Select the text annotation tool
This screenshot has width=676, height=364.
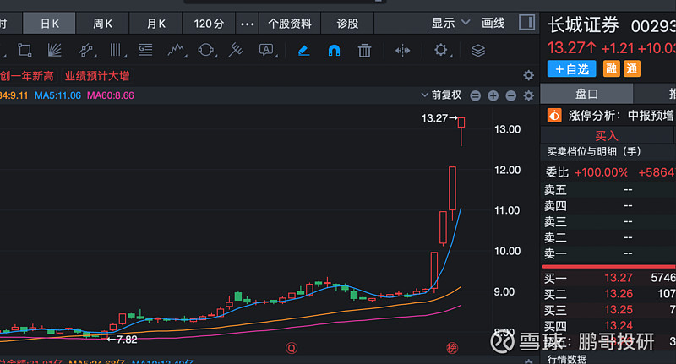pos(266,51)
